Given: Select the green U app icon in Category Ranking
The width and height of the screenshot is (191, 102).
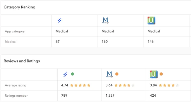Looking at the screenshot, I should (151, 21).
